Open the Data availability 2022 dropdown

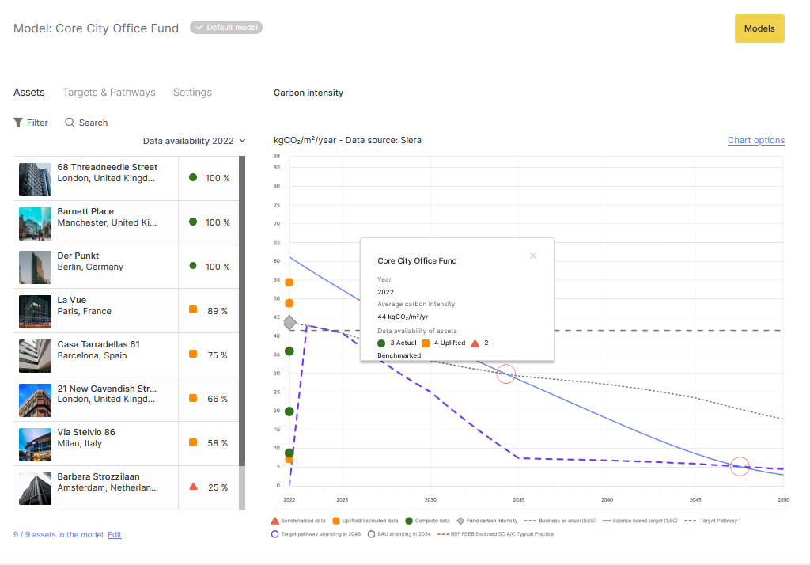click(x=194, y=141)
